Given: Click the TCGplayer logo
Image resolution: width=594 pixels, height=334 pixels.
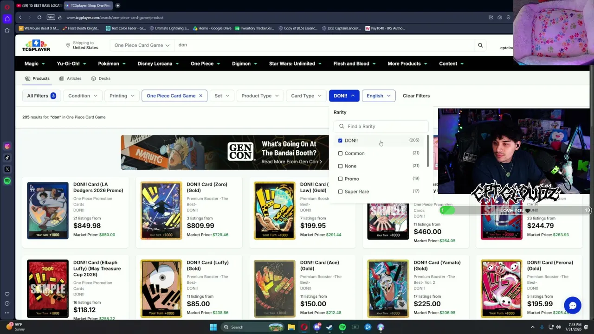Looking at the screenshot, I should tap(36, 45).
